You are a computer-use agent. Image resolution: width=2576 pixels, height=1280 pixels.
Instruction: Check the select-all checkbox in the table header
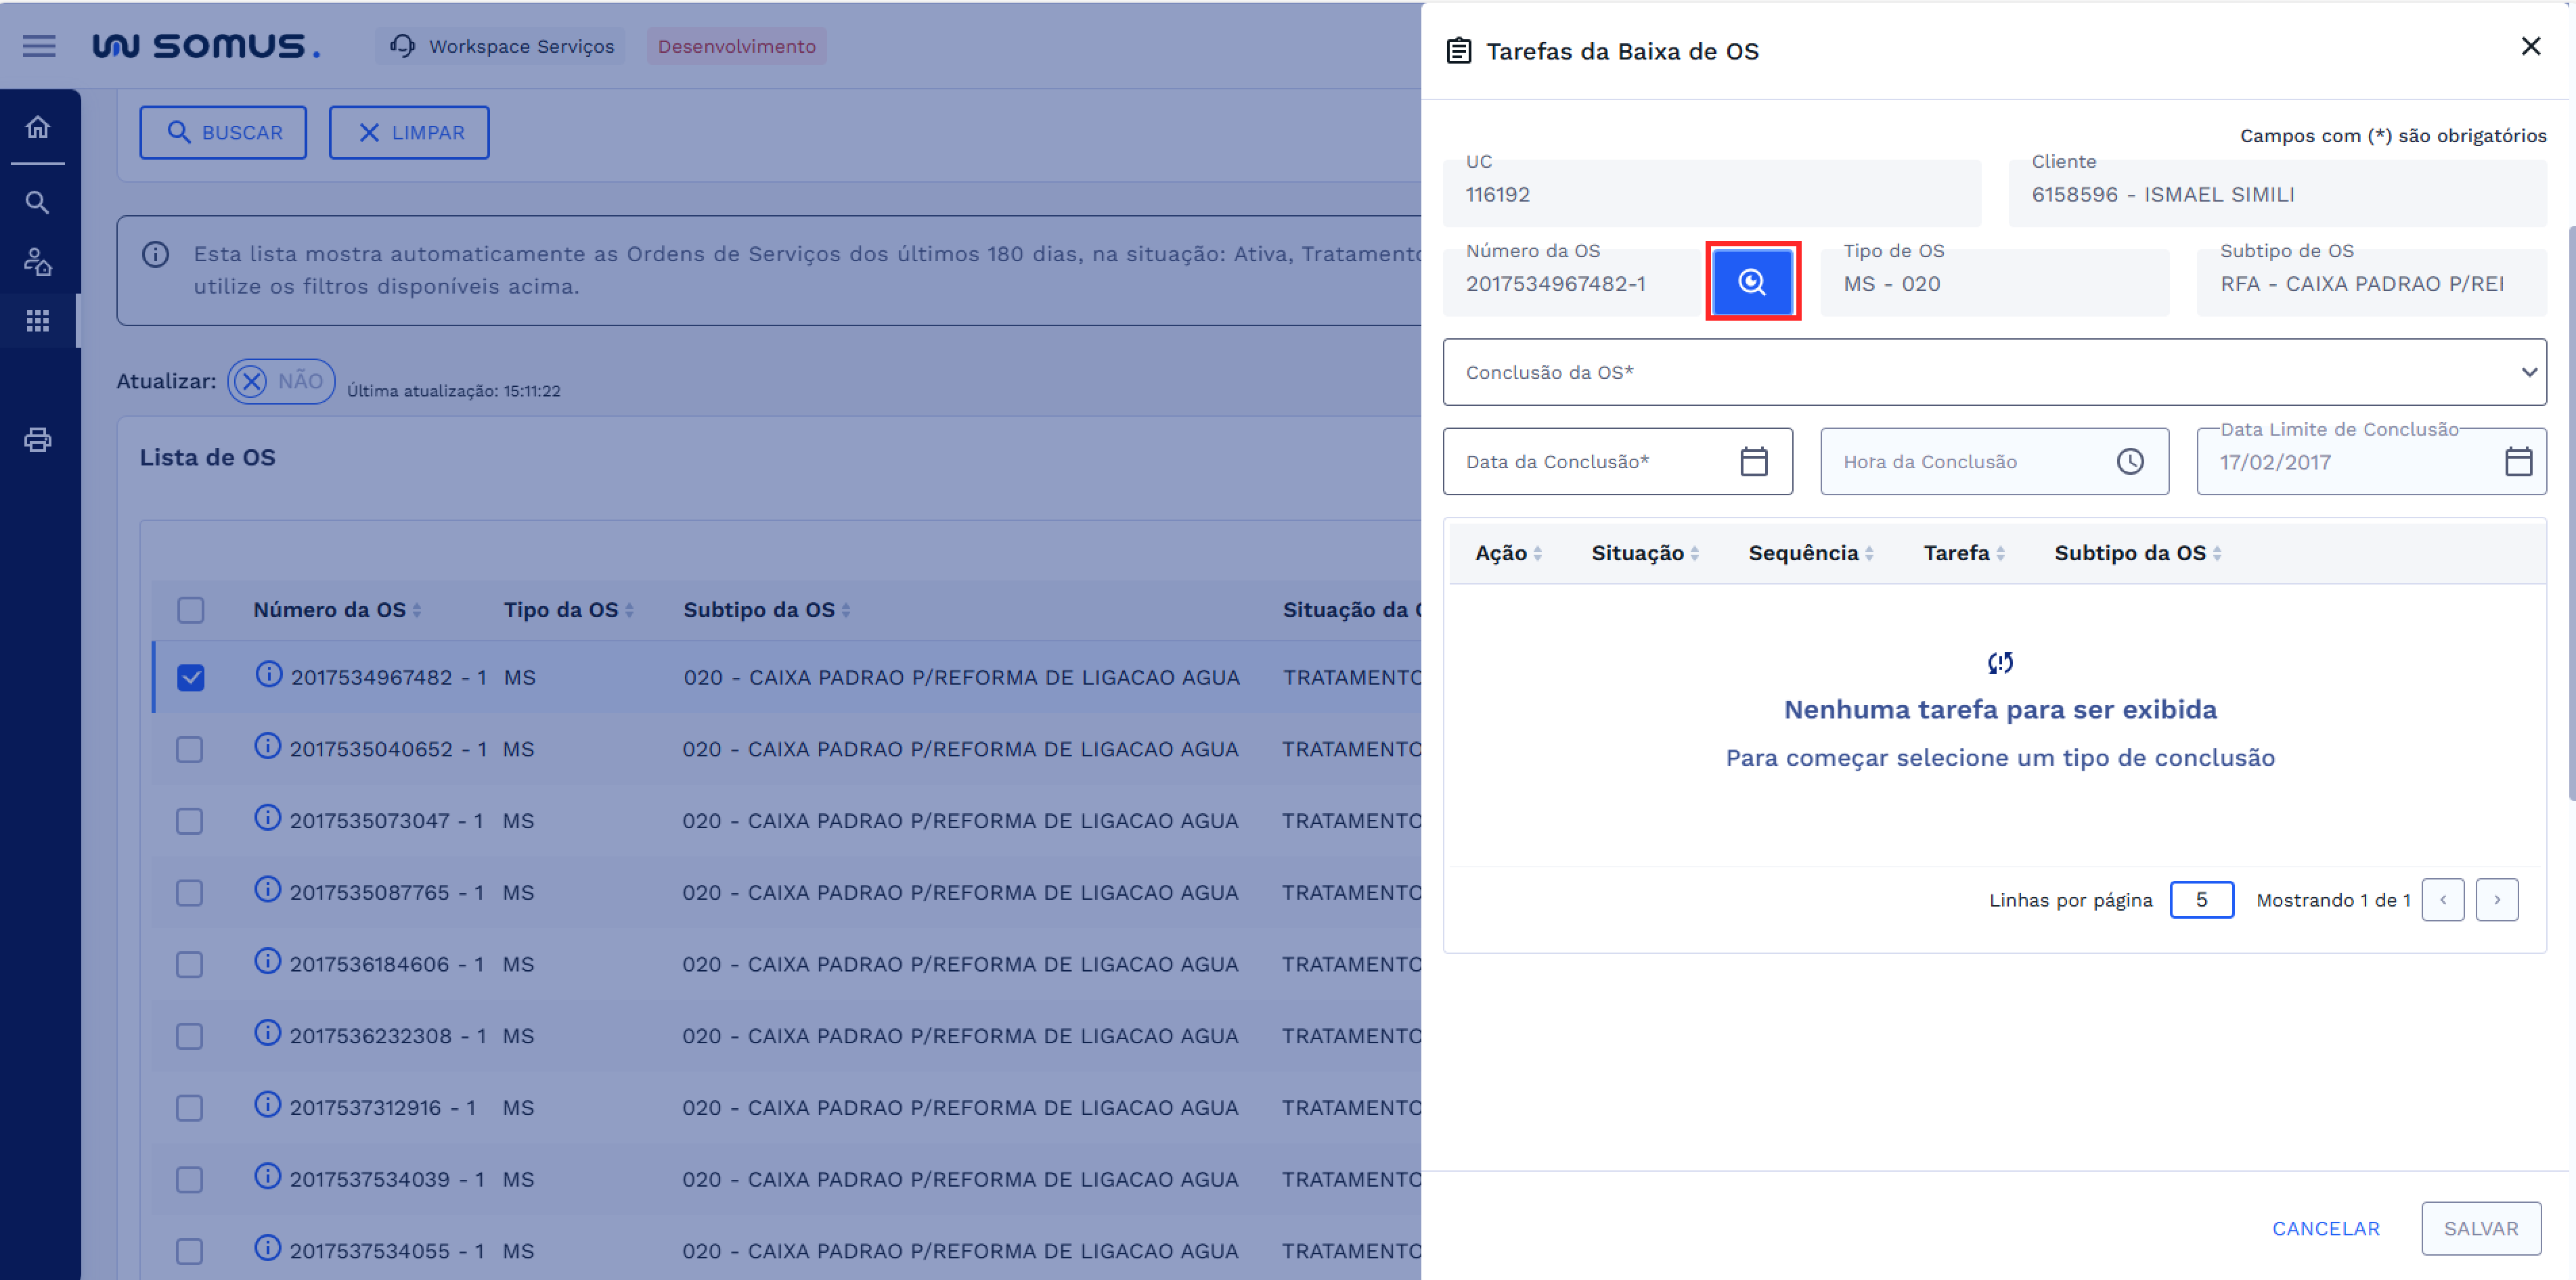[x=190, y=610]
